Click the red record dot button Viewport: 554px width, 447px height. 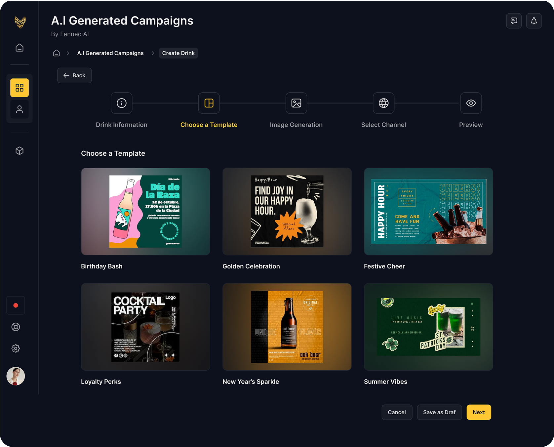(x=16, y=305)
